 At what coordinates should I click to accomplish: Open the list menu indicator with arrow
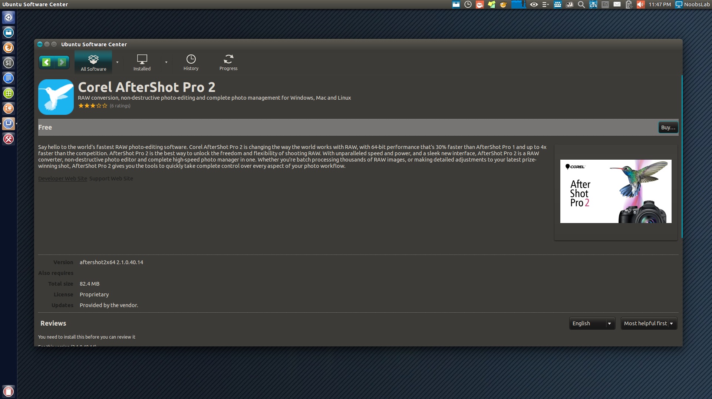coord(545,4)
